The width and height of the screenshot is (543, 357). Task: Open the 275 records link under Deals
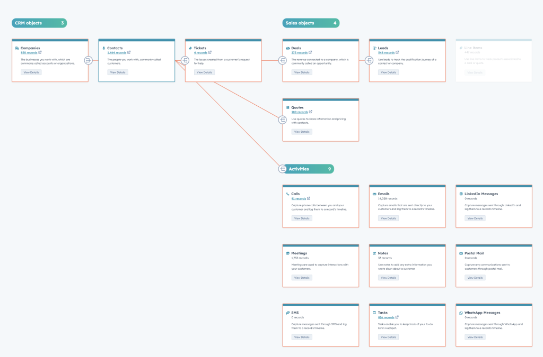coord(299,52)
